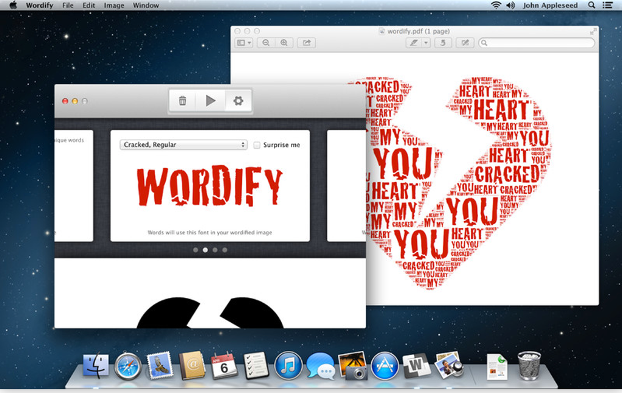Open Mail from the Dock

[x=160, y=365]
